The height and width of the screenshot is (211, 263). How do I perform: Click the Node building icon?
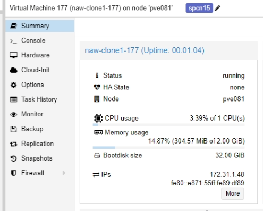point(97,99)
